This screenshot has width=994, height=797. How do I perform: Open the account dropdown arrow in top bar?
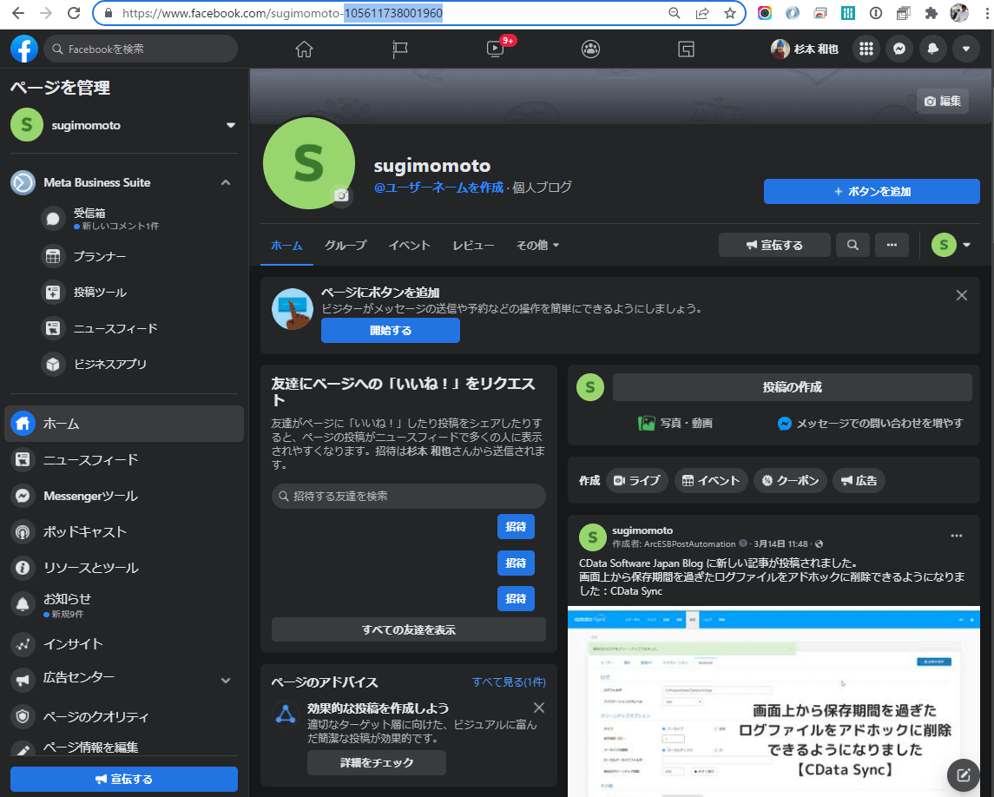point(966,49)
